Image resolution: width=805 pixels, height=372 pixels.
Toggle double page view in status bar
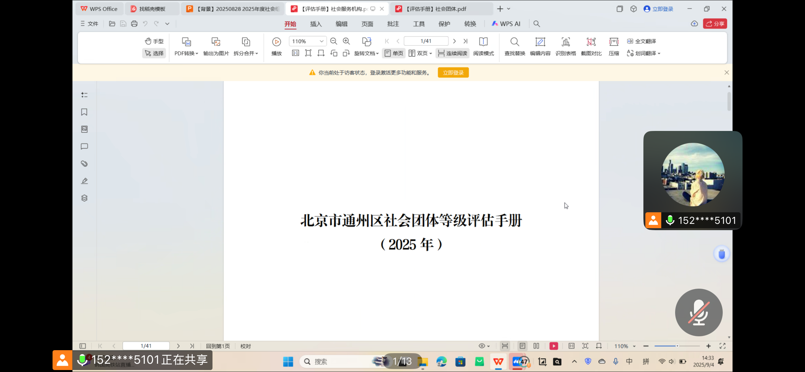[x=536, y=346]
